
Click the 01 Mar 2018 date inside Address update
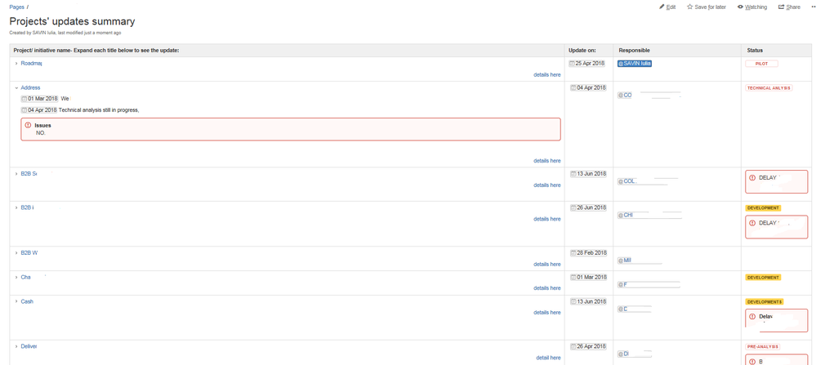39,99
